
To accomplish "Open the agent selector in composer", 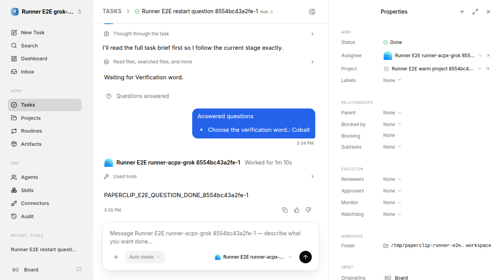I will coord(253,257).
